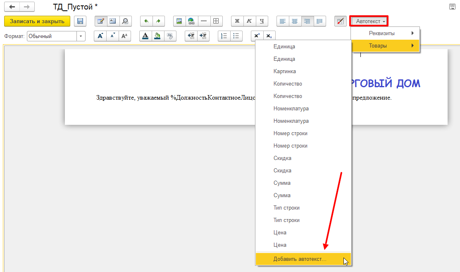Select the Картинка autotext entry
Screen dimensions: 460x272
coord(284,72)
